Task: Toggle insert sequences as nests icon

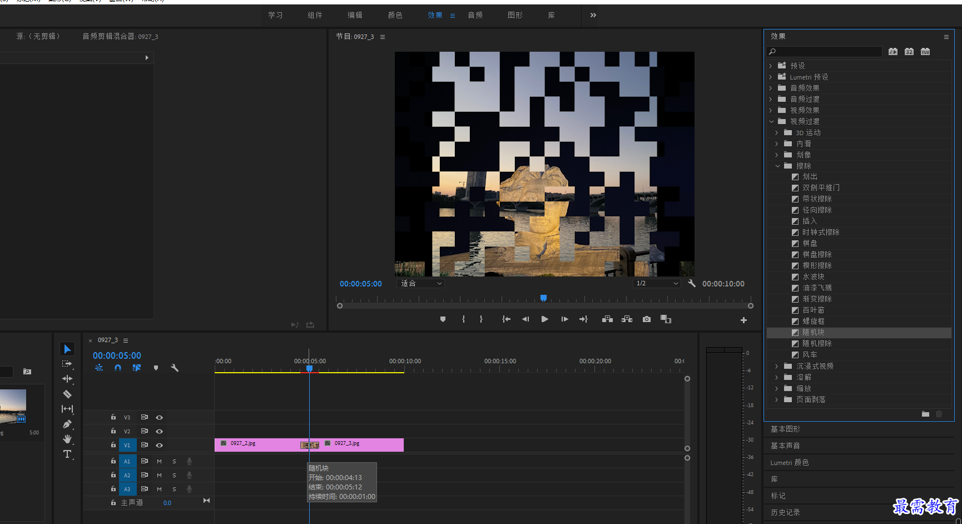Action: tap(99, 368)
